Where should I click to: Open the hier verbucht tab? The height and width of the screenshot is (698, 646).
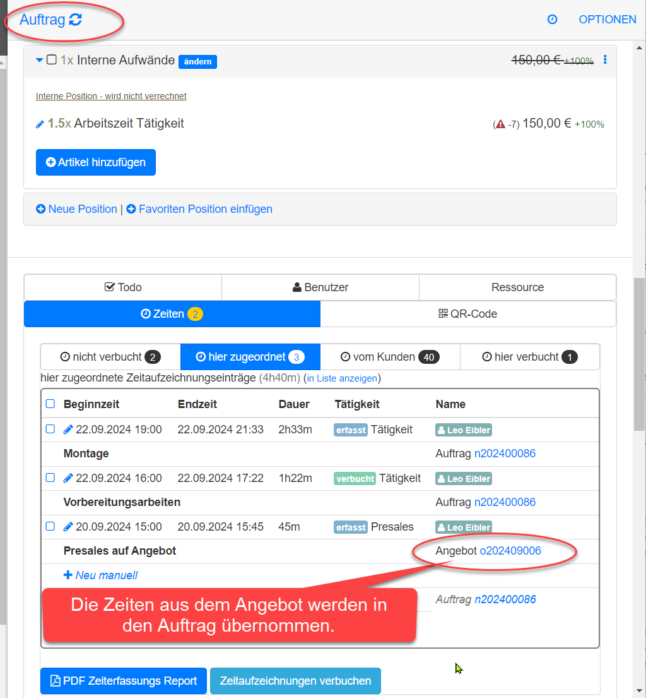529,357
